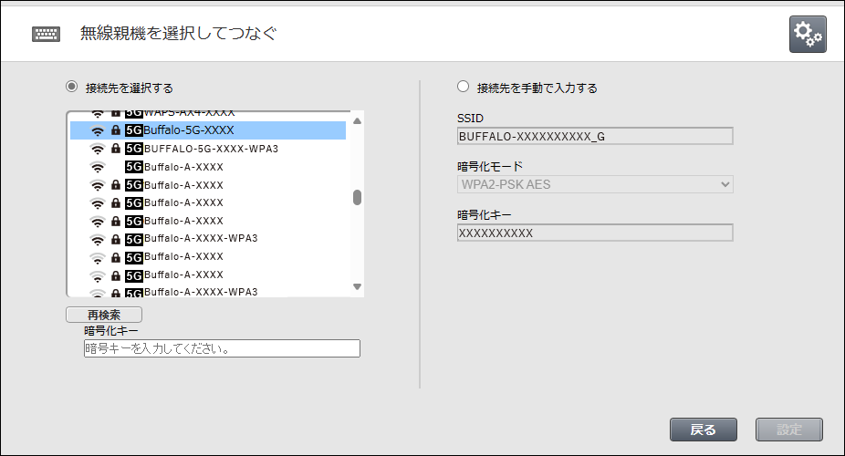This screenshot has height=456, width=845.
Task: Select the 接続先を選択する radio button
Action: [72, 87]
